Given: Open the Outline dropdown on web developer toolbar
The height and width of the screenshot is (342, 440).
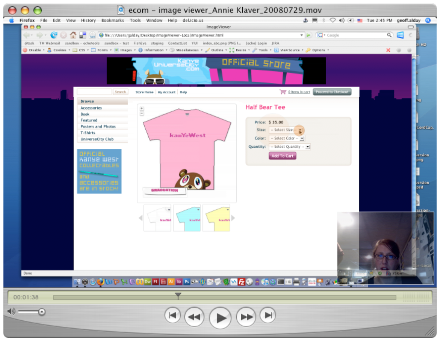Looking at the screenshot, I should tap(216, 50).
